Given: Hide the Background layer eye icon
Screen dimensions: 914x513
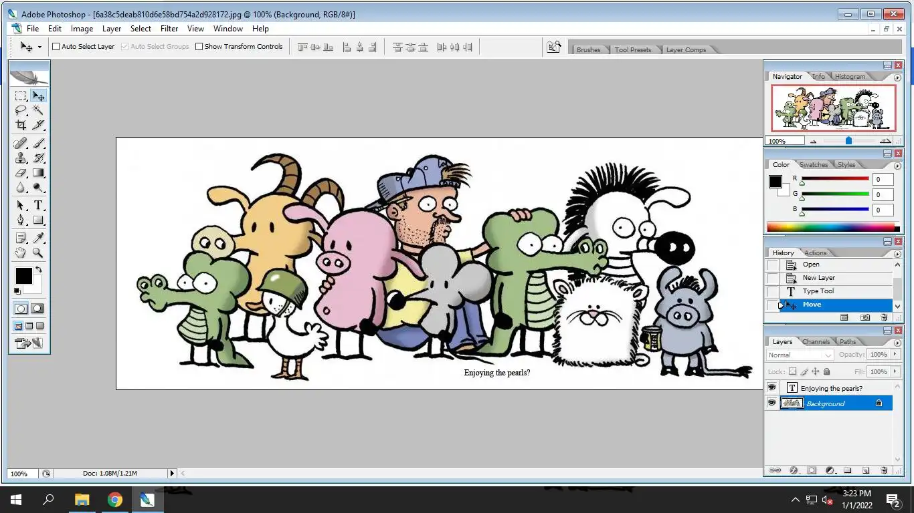Looking at the screenshot, I should tap(771, 403).
